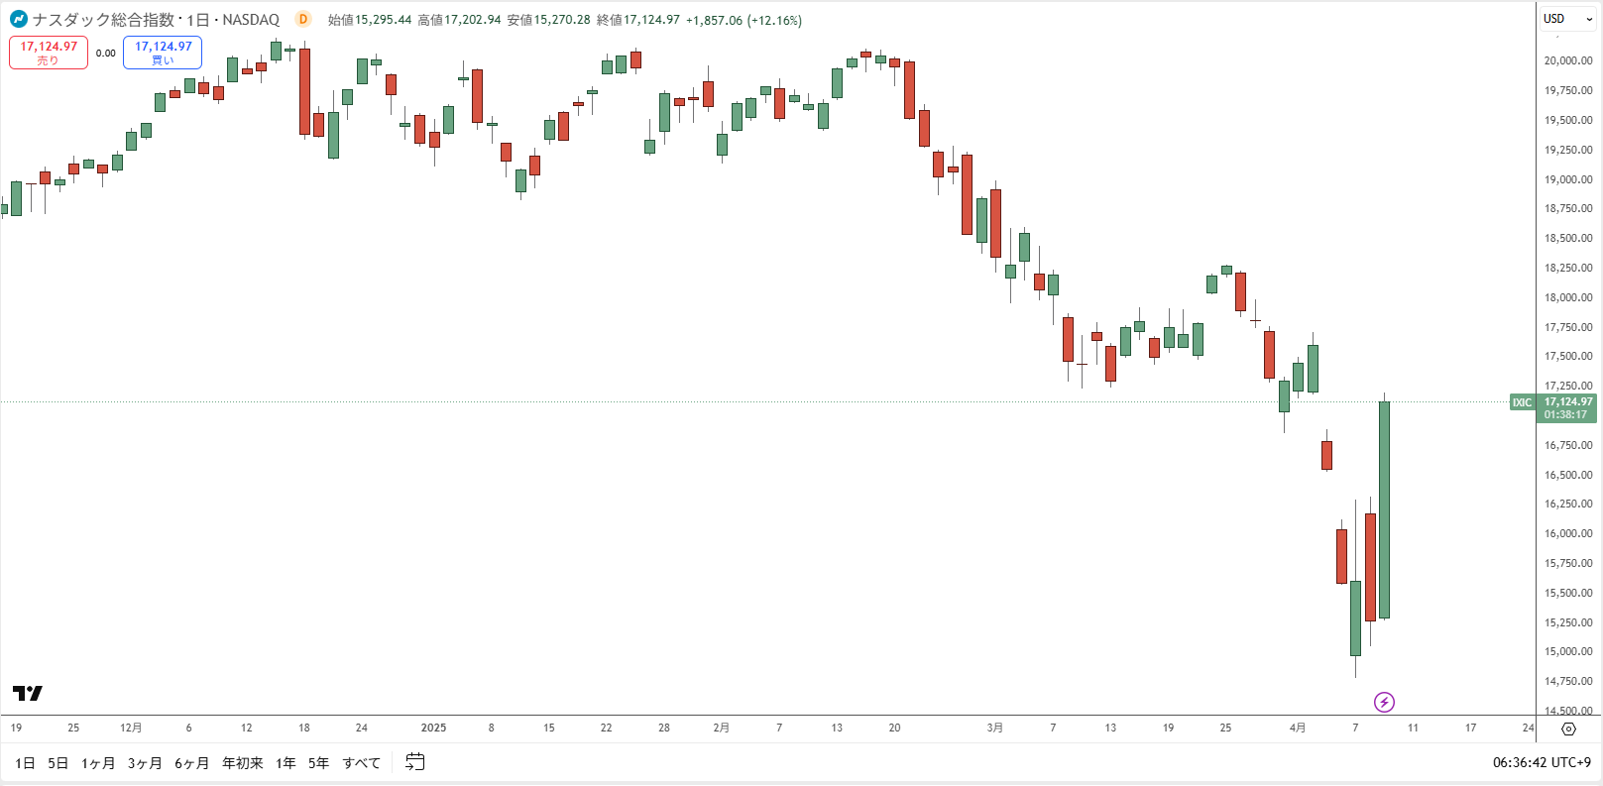Click the NASDAQ composite symbol logo icon
This screenshot has width=1603, height=786.
(x=19, y=19)
